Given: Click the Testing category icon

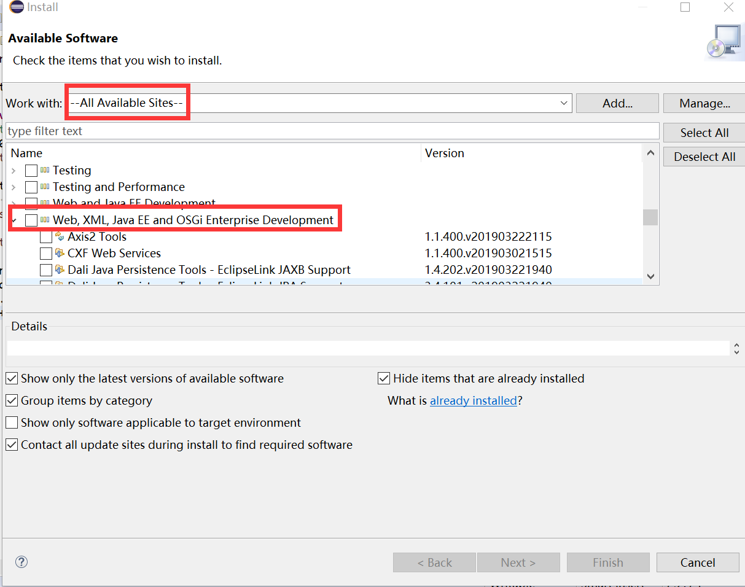Looking at the screenshot, I should [45, 171].
